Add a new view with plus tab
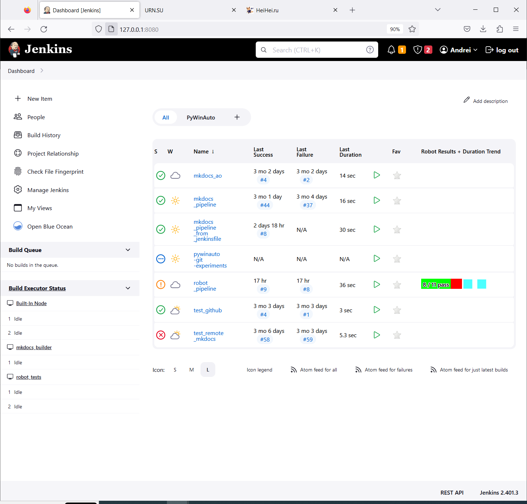Image resolution: width=527 pixels, height=504 pixels. [237, 117]
